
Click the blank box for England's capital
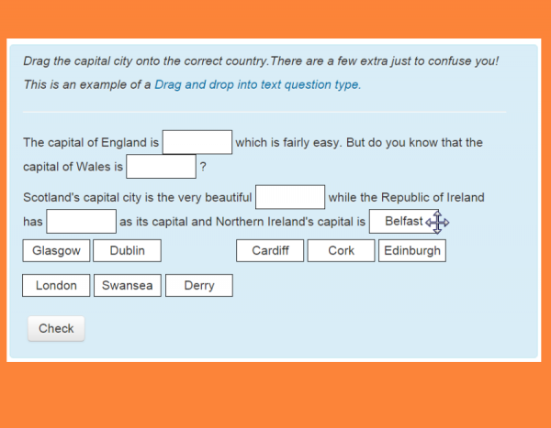197,142
